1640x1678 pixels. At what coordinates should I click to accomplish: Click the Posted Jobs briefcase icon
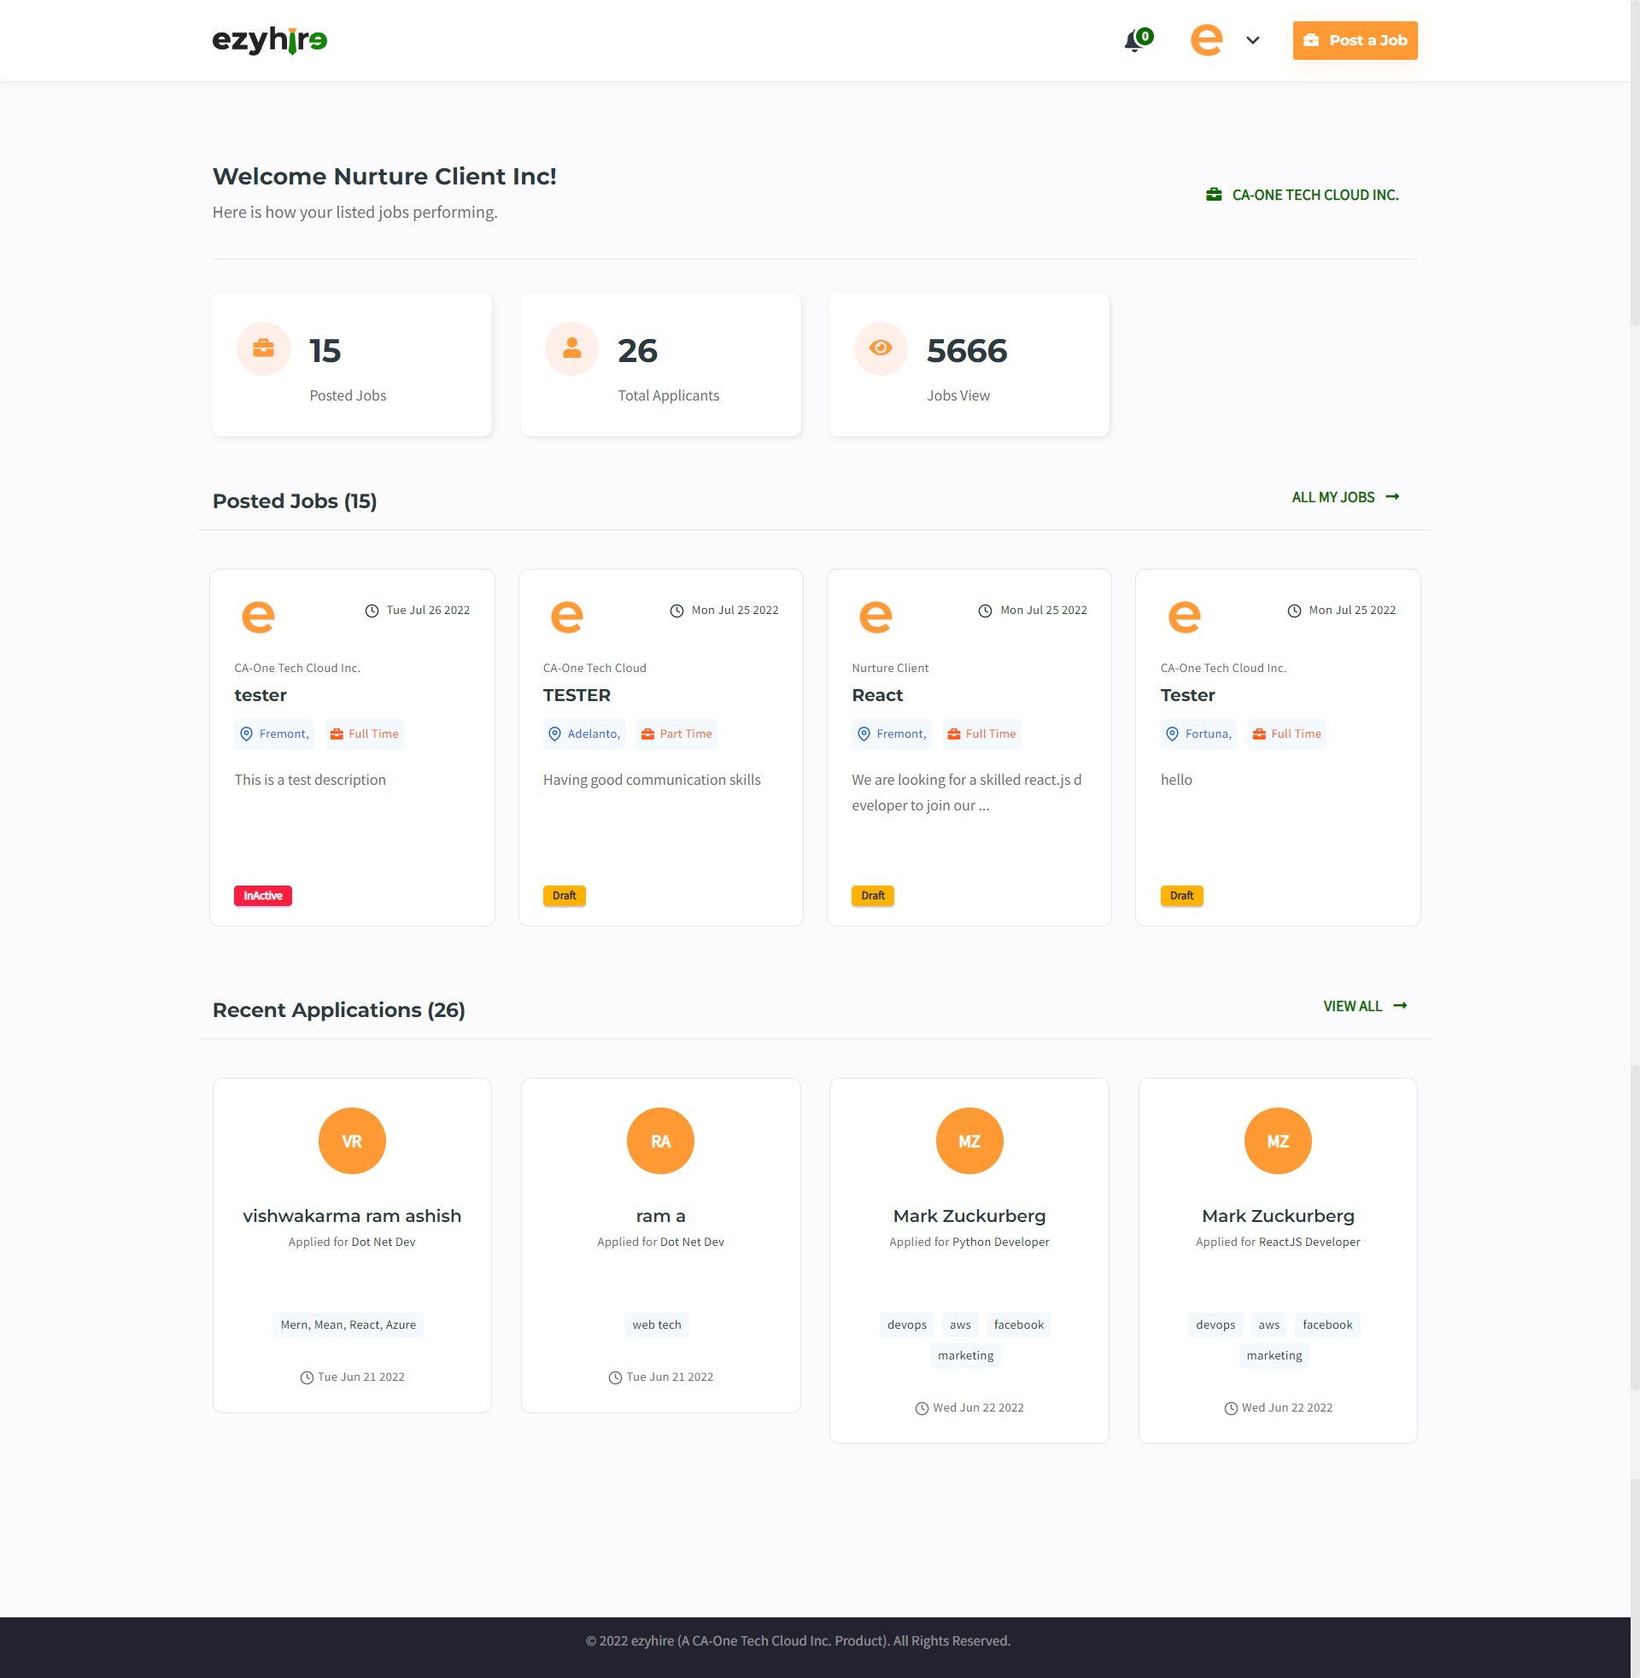coord(263,348)
